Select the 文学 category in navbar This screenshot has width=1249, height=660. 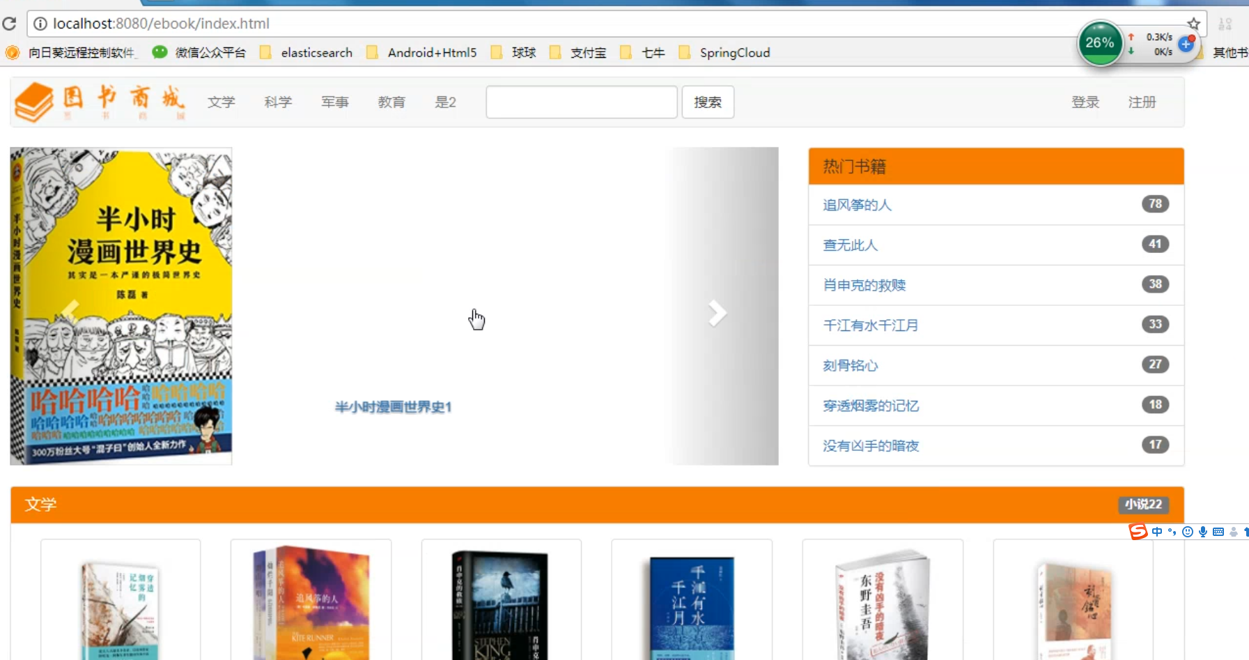[x=222, y=102]
